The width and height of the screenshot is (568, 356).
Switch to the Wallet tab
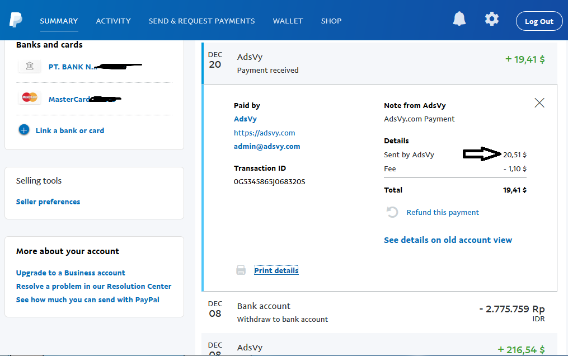(x=288, y=21)
